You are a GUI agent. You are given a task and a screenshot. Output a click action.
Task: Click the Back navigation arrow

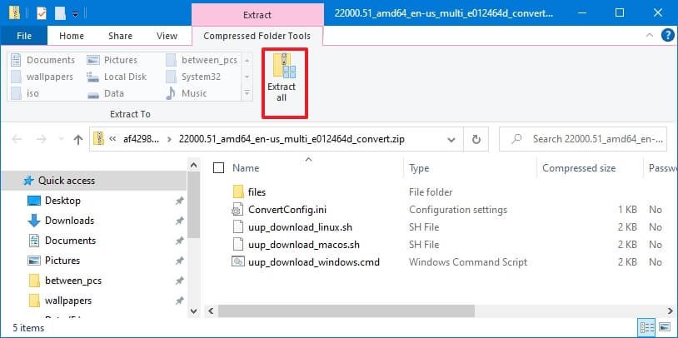click(x=17, y=139)
